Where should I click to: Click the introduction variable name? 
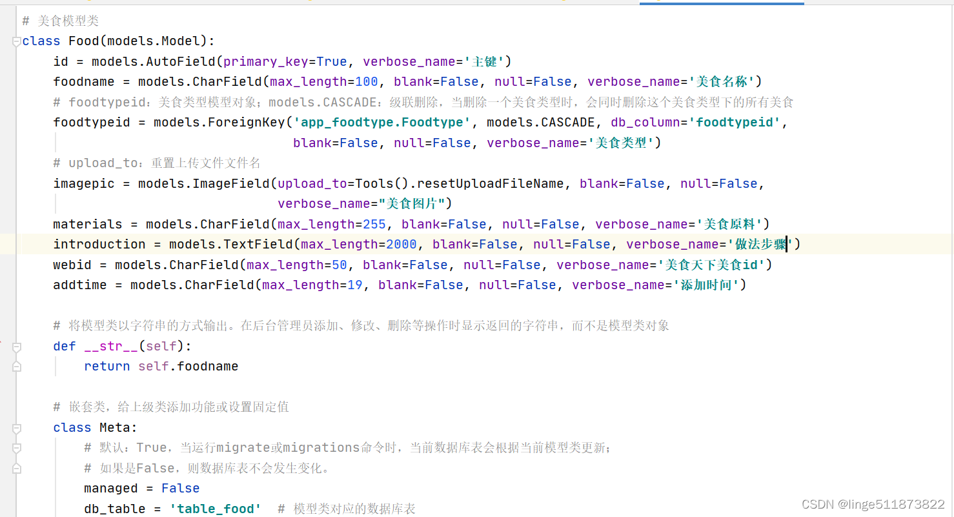click(x=99, y=245)
